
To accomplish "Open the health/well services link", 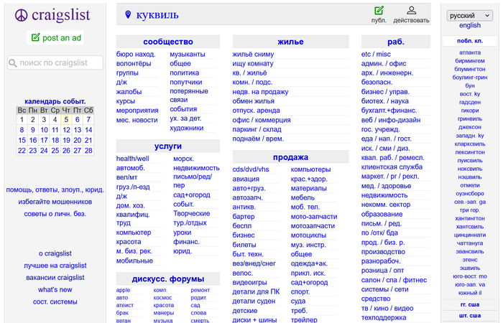I will coord(132,159).
